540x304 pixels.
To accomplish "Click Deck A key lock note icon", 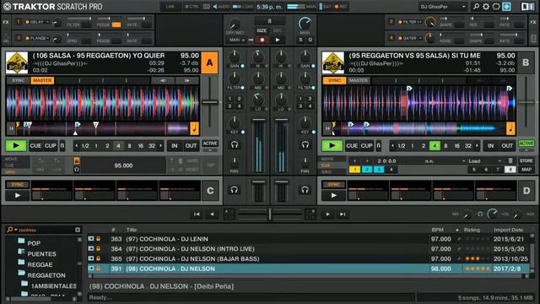I will 194,128.
